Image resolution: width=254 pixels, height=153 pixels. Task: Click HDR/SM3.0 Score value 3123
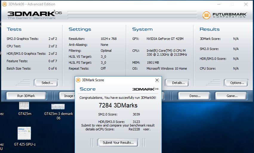pos(136,122)
